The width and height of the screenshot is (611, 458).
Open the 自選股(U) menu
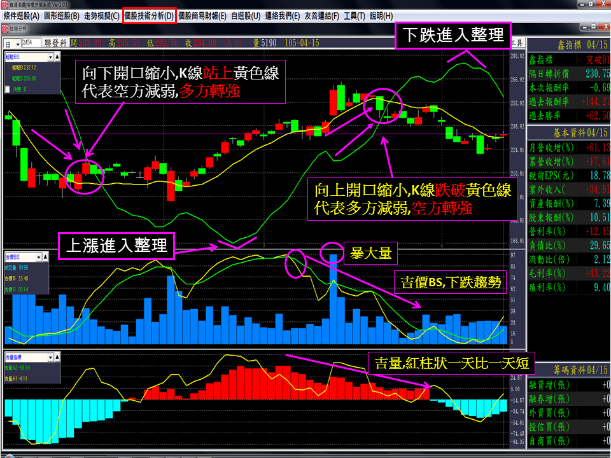click(x=246, y=16)
